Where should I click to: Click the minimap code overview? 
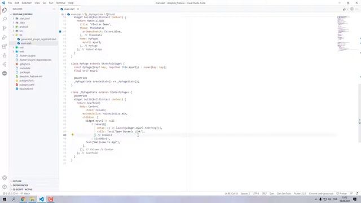coord(344,34)
